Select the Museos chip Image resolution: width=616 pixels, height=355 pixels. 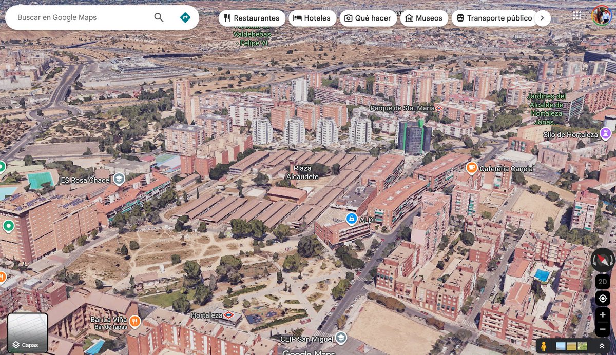[x=423, y=18]
